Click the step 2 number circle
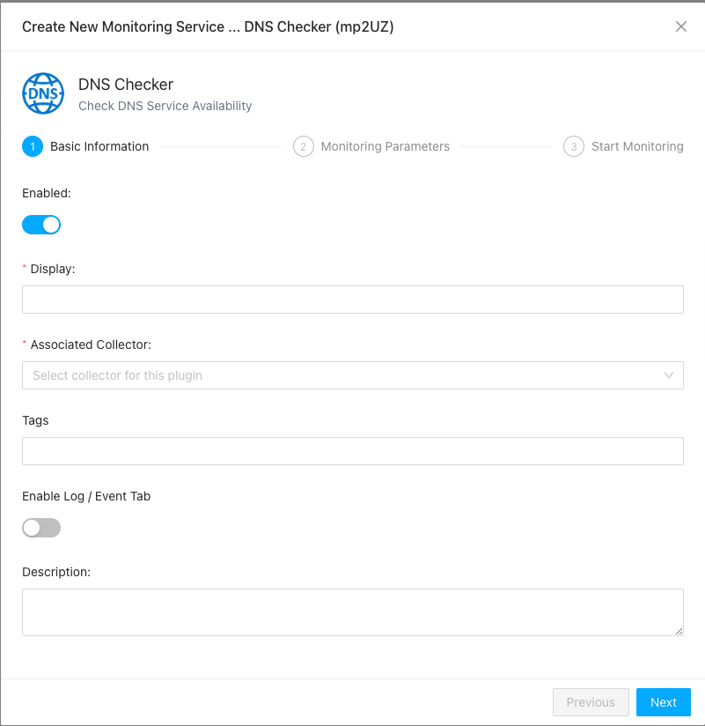 pyautogui.click(x=303, y=147)
